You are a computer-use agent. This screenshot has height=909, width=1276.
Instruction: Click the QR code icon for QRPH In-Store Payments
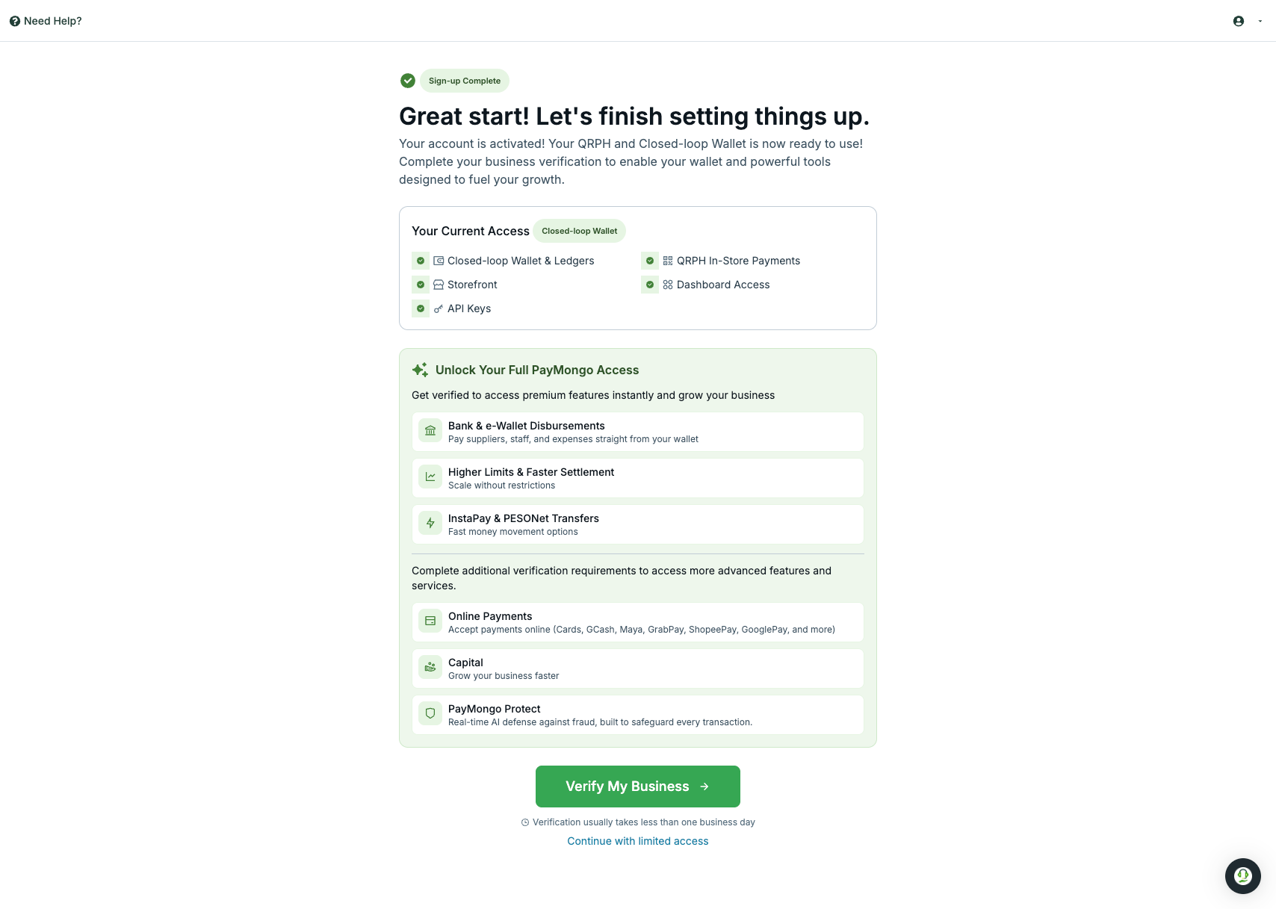pyautogui.click(x=668, y=261)
